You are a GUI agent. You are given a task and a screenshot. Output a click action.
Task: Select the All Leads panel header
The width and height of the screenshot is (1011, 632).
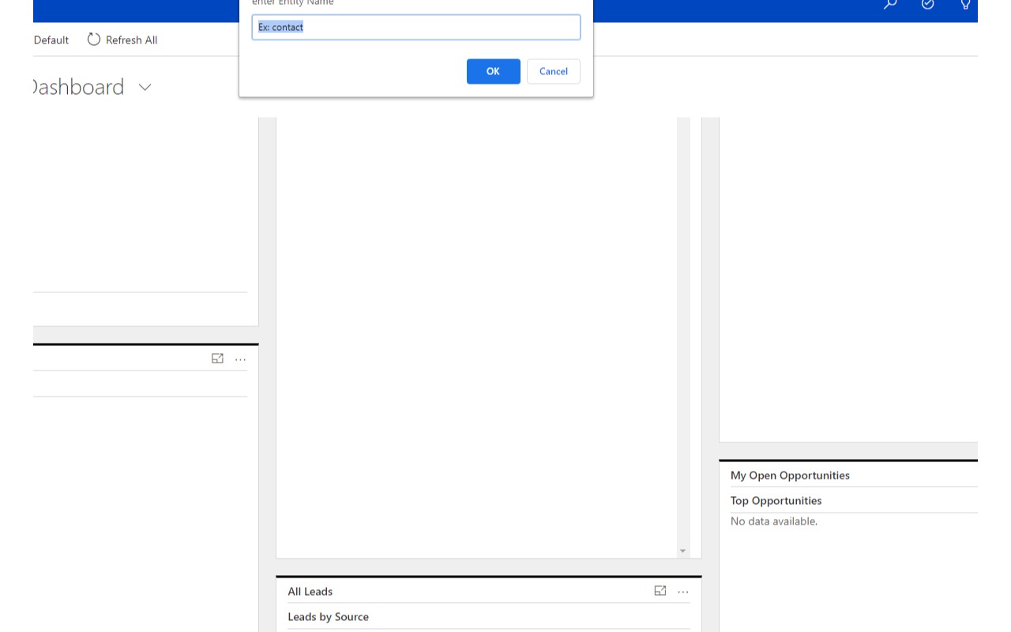coord(310,591)
